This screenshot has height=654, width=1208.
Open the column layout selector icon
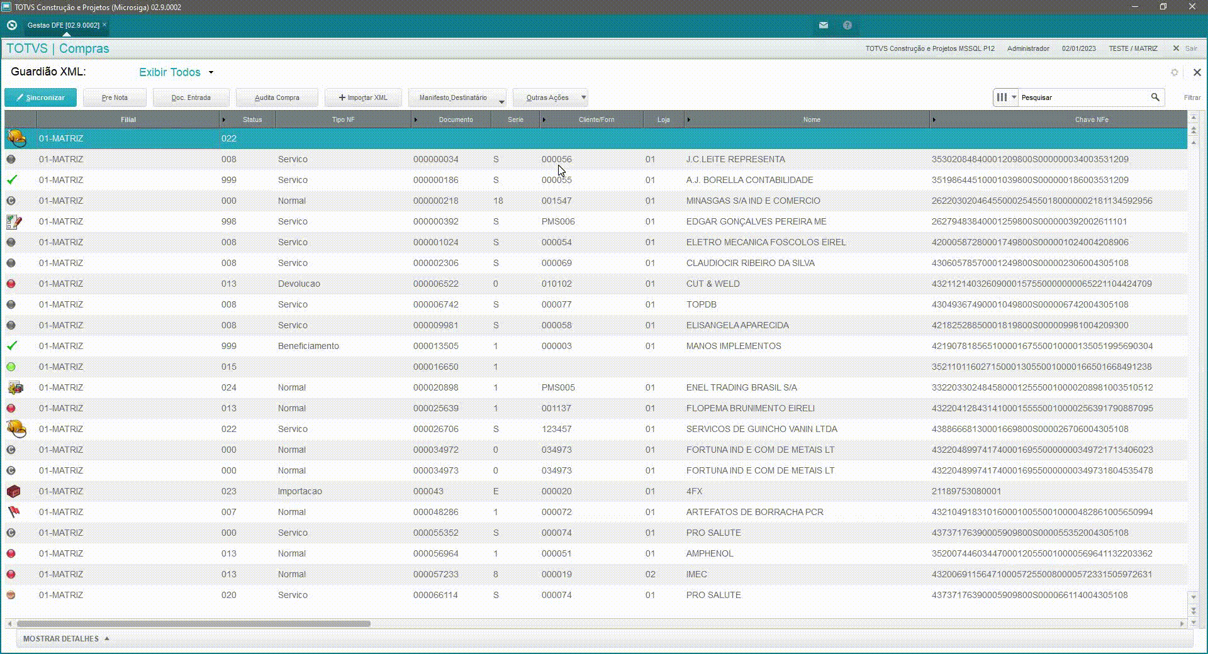tap(1002, 97)
